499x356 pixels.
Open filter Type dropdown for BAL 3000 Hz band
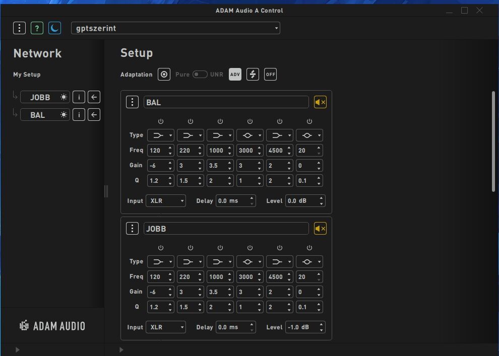[x=250, y=135]
